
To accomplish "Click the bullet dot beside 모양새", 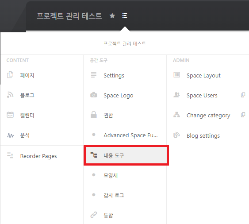I will click(94, 175).
